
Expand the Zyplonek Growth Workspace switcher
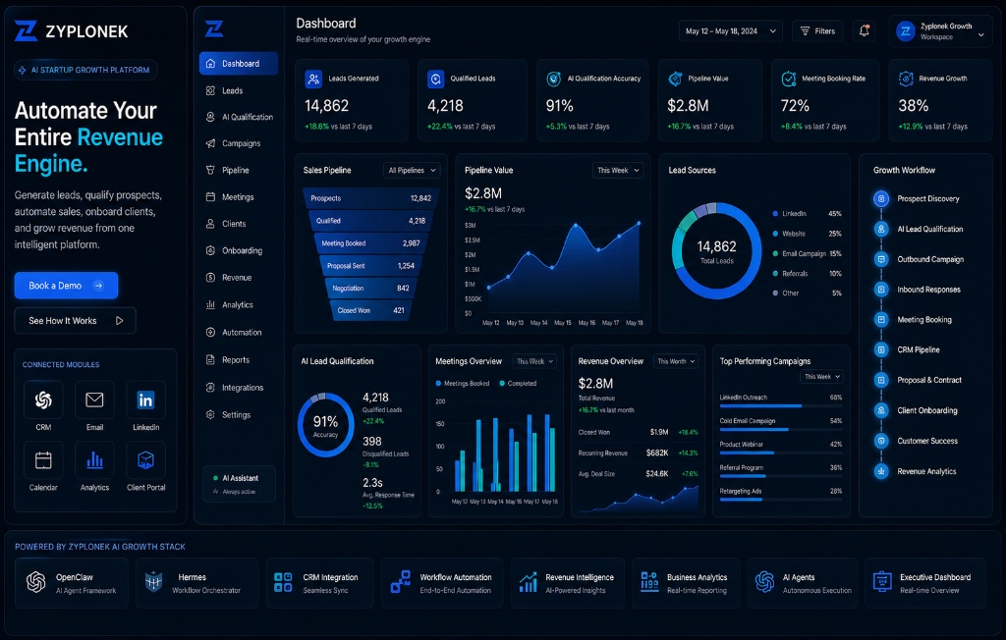941,30
